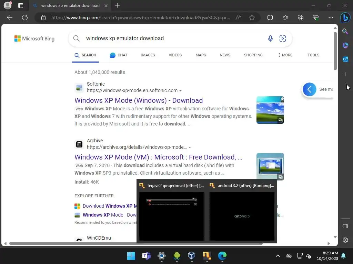Open Microsoft 365 sidebar icon

345,45
